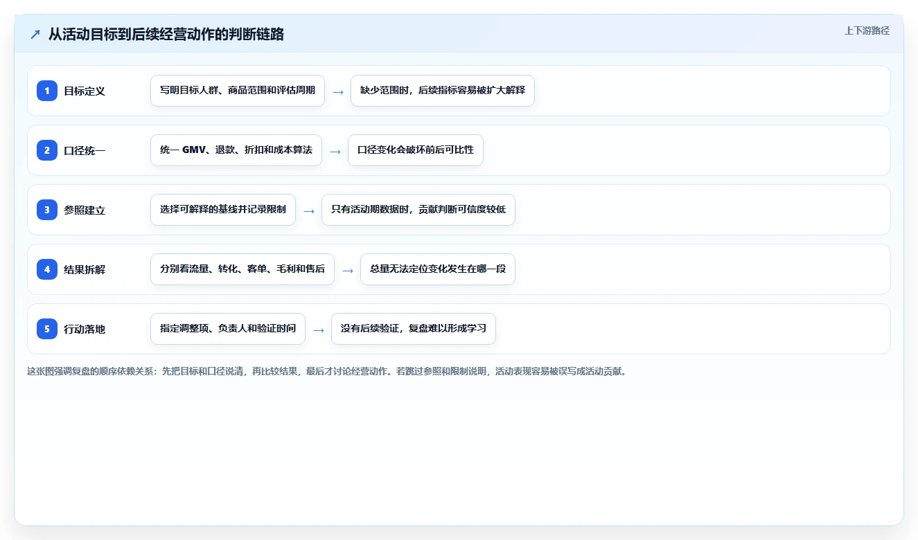Click box 指定调整项、负责人和验证时间
Image resolution: width=918 pixels, height=540 pixels.
click(x=228, y=329)
